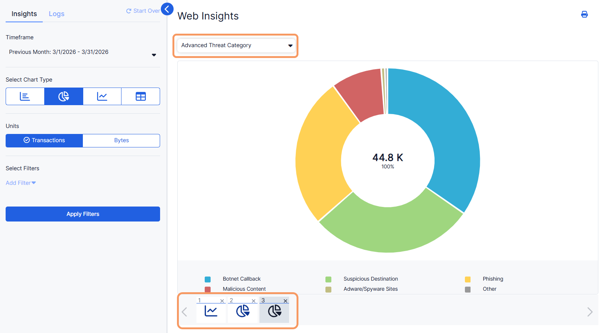This screenshot has width=607, height=333.
Task: Switch to the Insights tab
Action: click(x=24, y=14)
